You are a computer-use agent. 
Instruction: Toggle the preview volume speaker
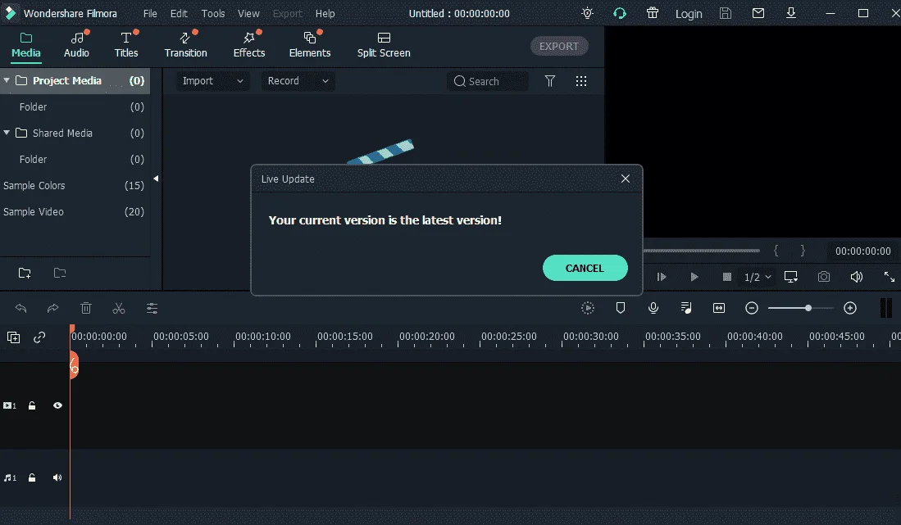pos(856,277)
